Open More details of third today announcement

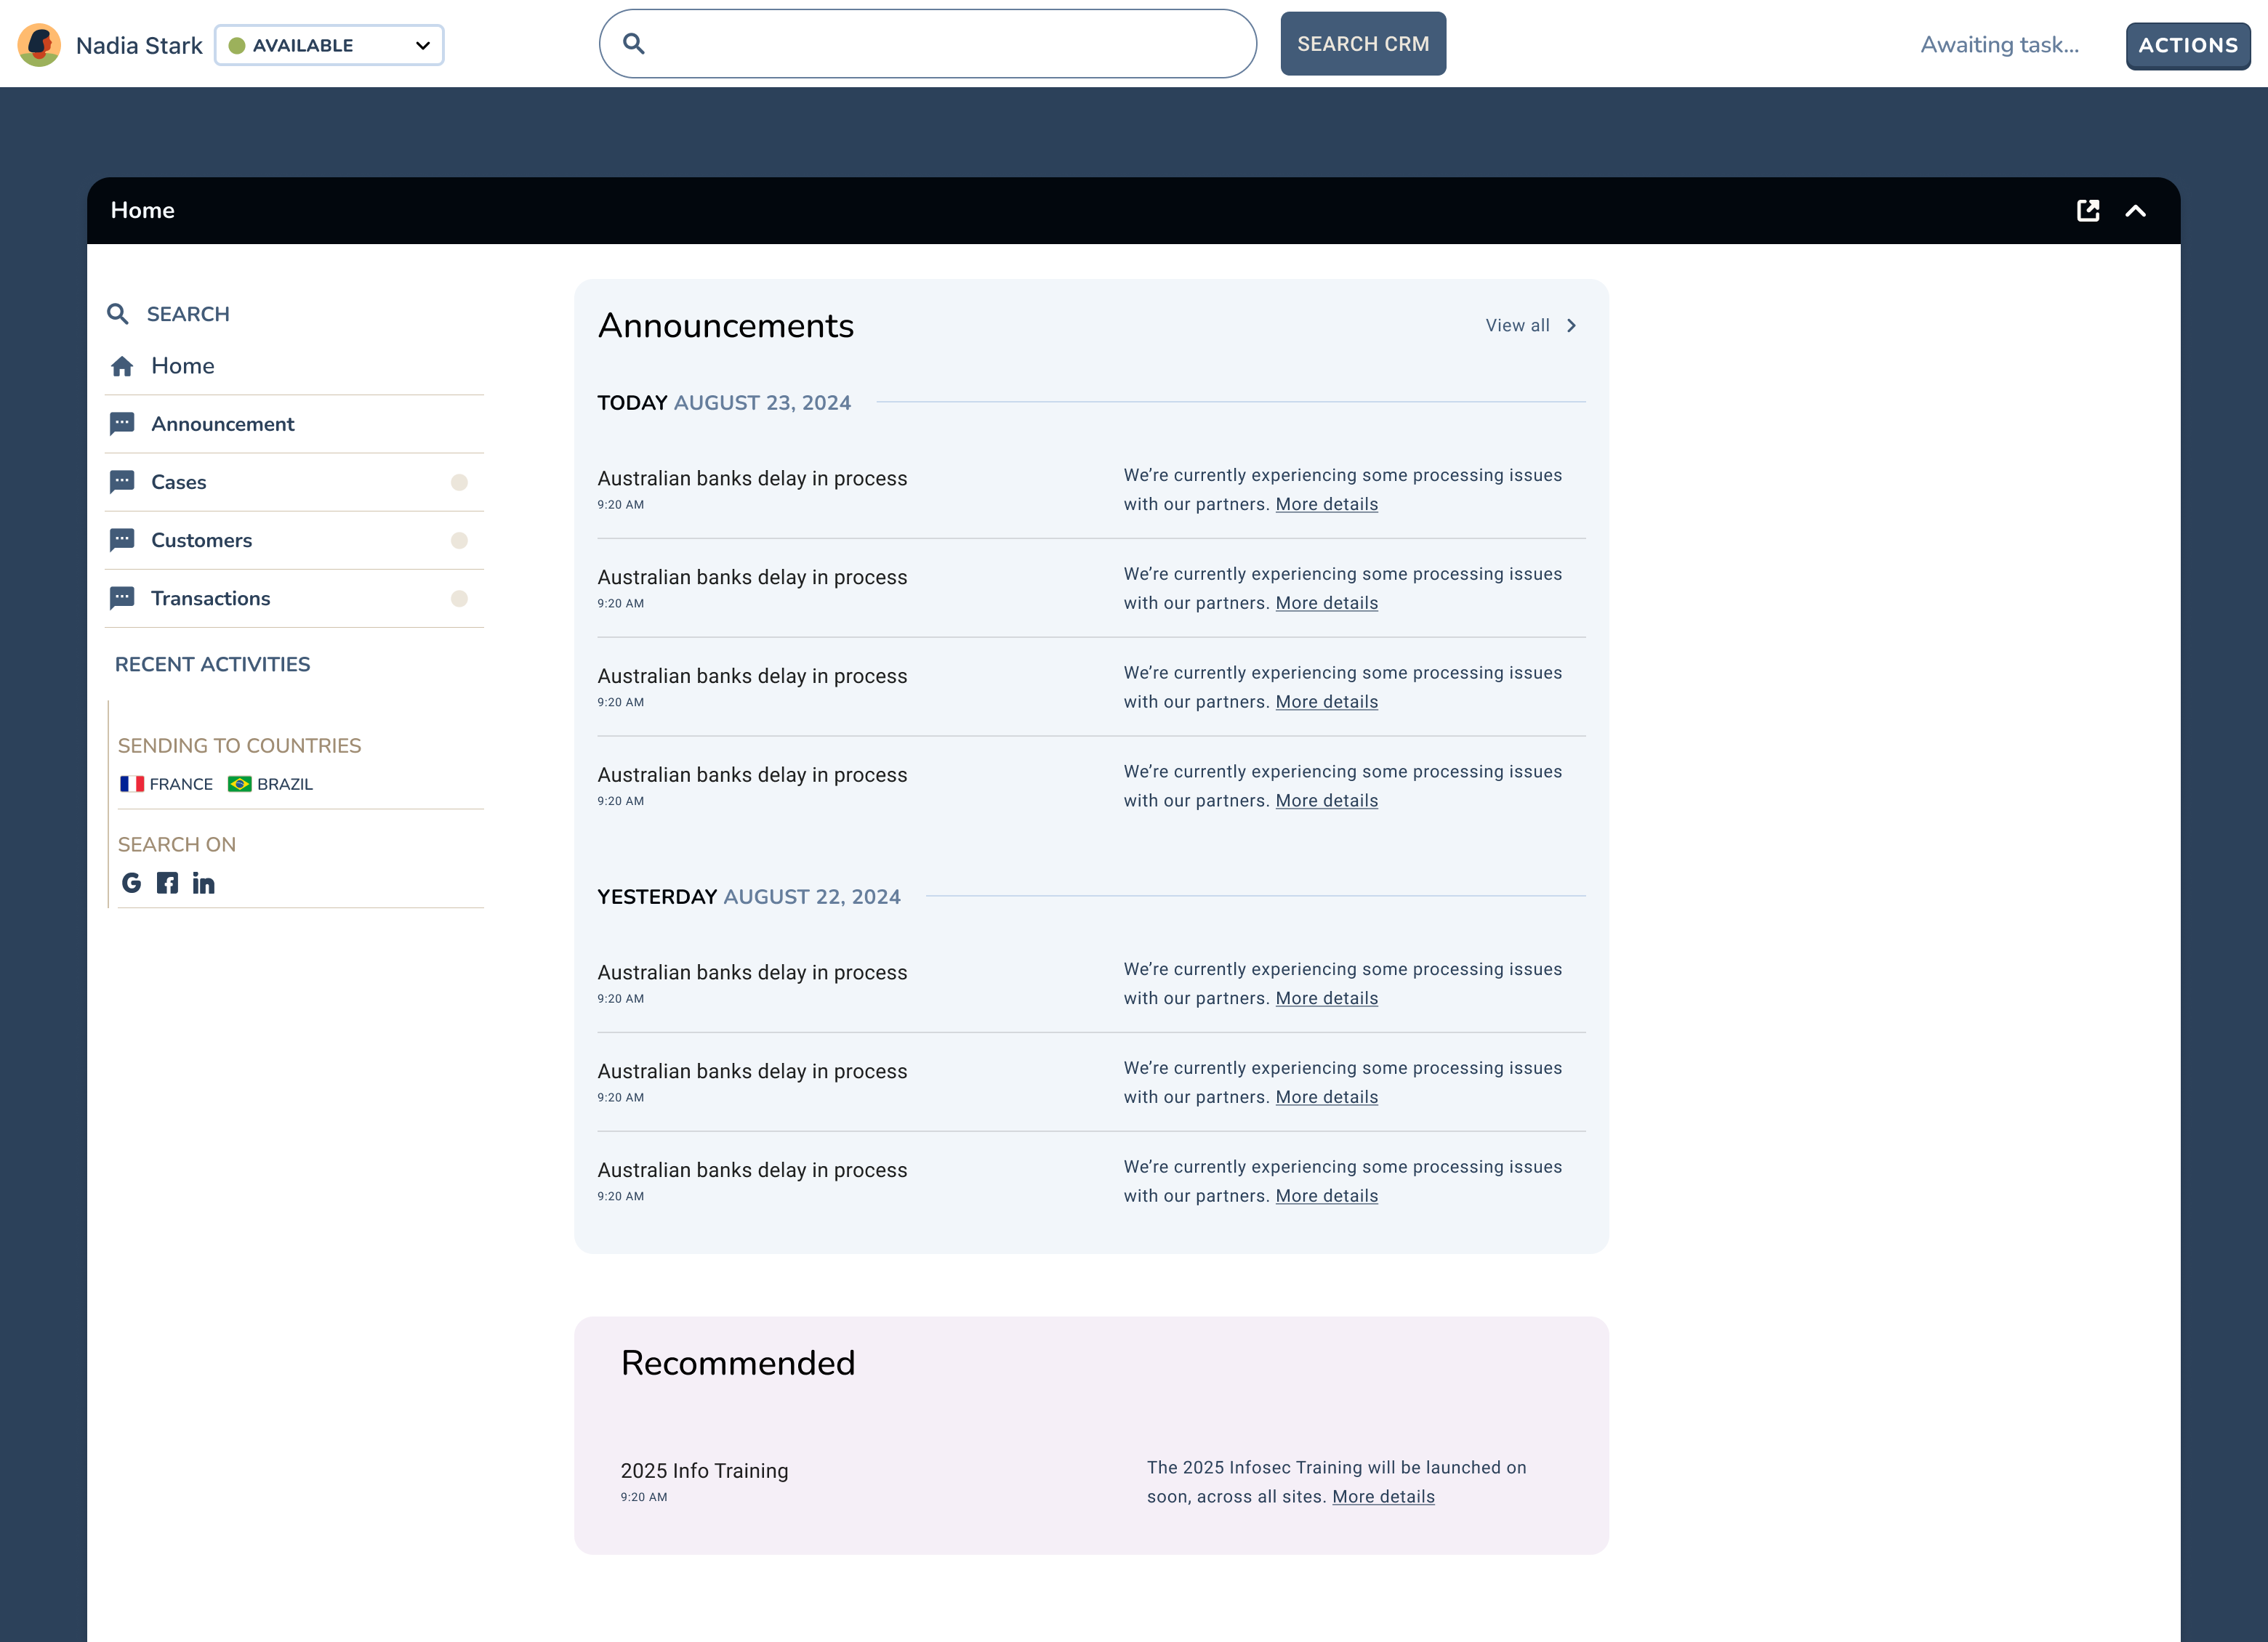tap(1326, 702)
